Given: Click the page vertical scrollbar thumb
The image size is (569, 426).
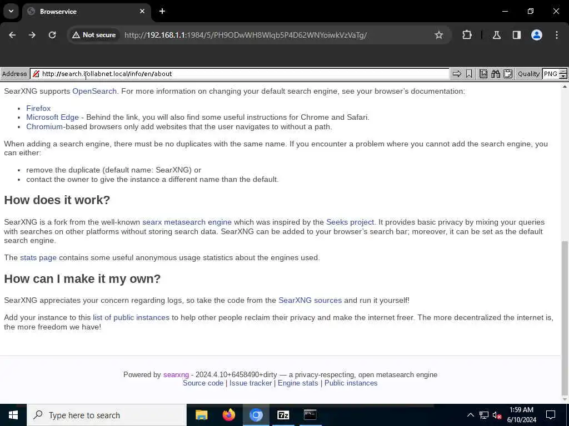Looking at the screenshot, I should (565, 318).
